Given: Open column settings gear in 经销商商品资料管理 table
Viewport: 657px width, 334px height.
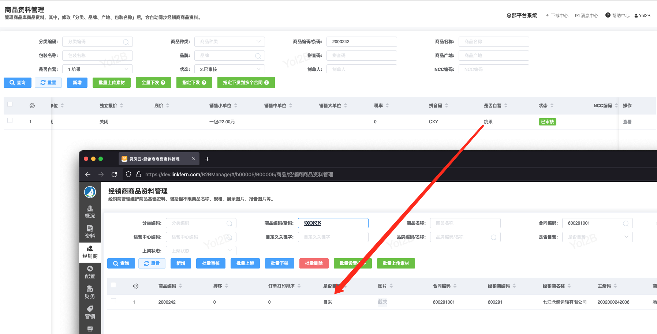Looking at the screenshot, I should coord(136,286).
